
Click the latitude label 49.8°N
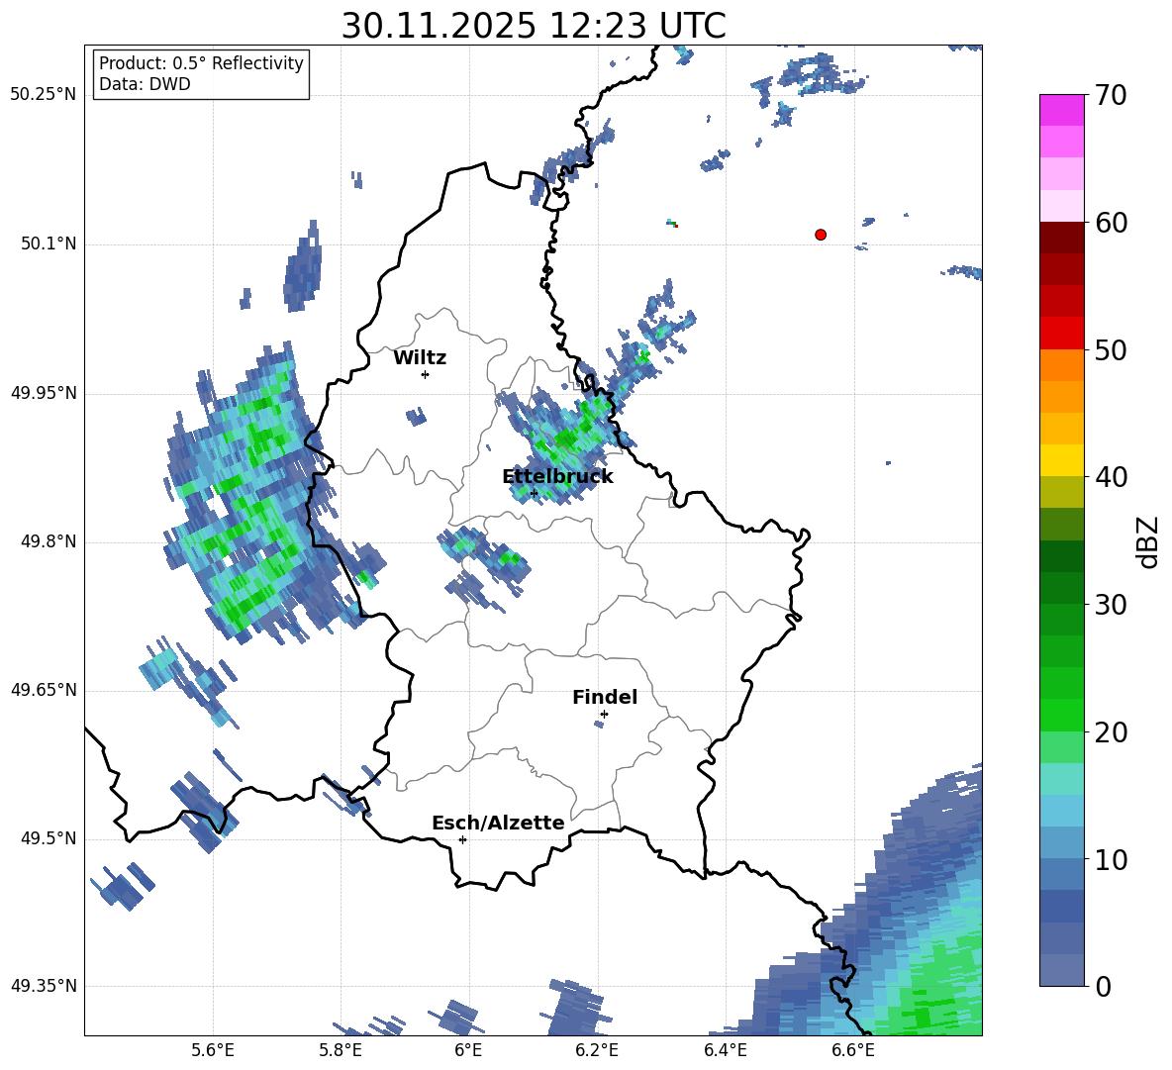pos(48,541)
